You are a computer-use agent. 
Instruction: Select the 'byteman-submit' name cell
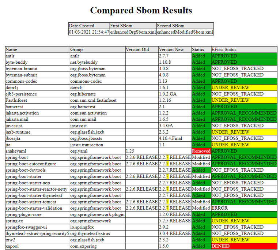[38, 75]
